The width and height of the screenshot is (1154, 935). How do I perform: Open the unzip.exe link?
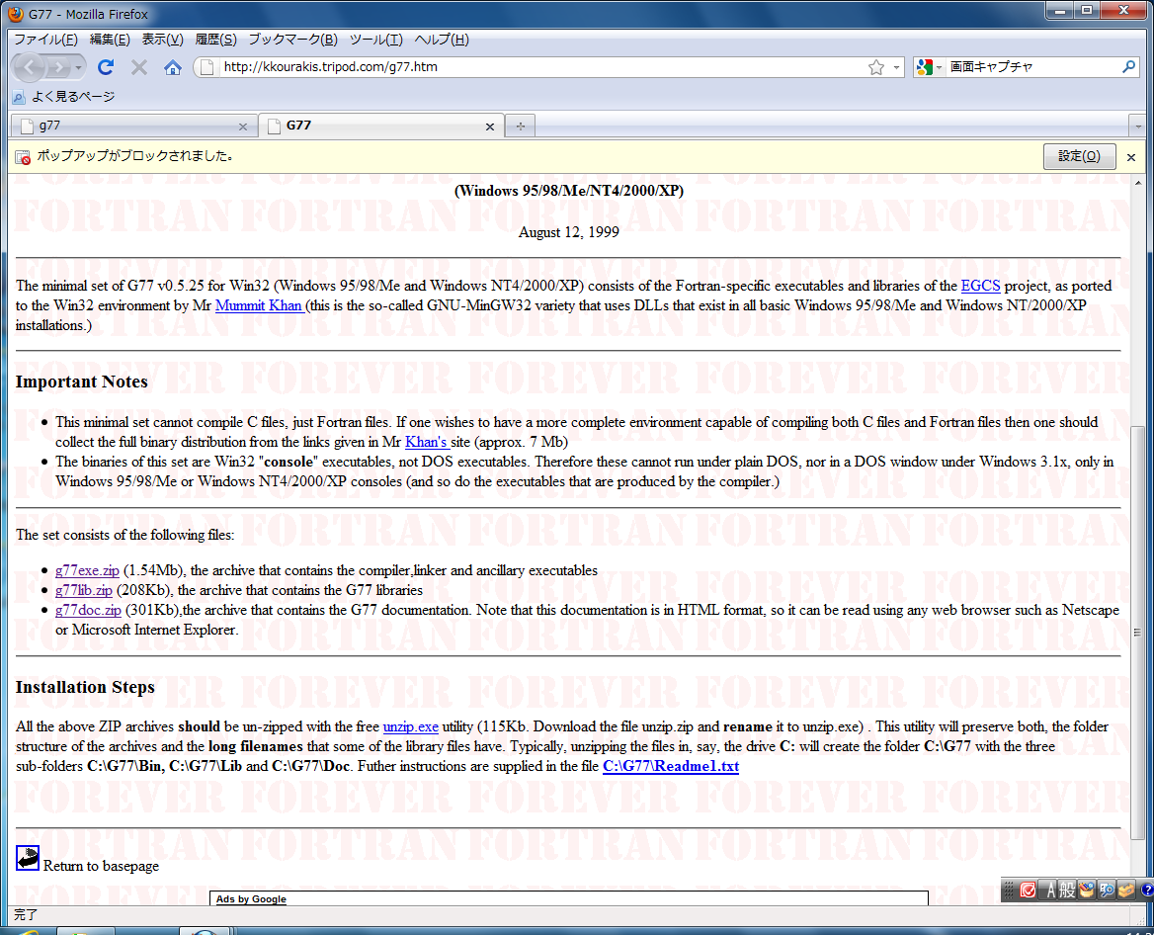(x=410, y=726)
